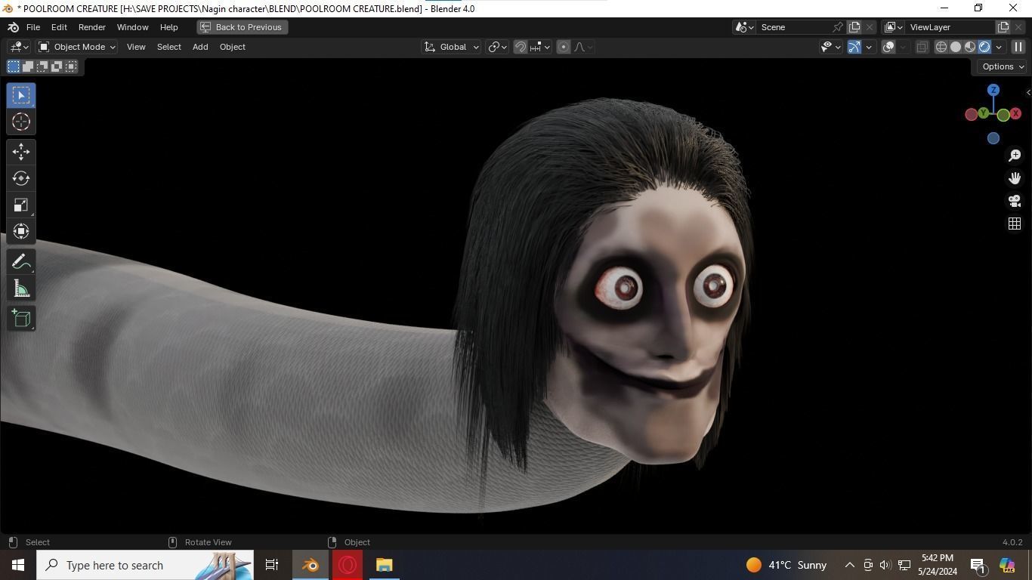This screenshot has height=580, width=1032.
Task: Set selection mode to intersect
Action: pos(71,66)
